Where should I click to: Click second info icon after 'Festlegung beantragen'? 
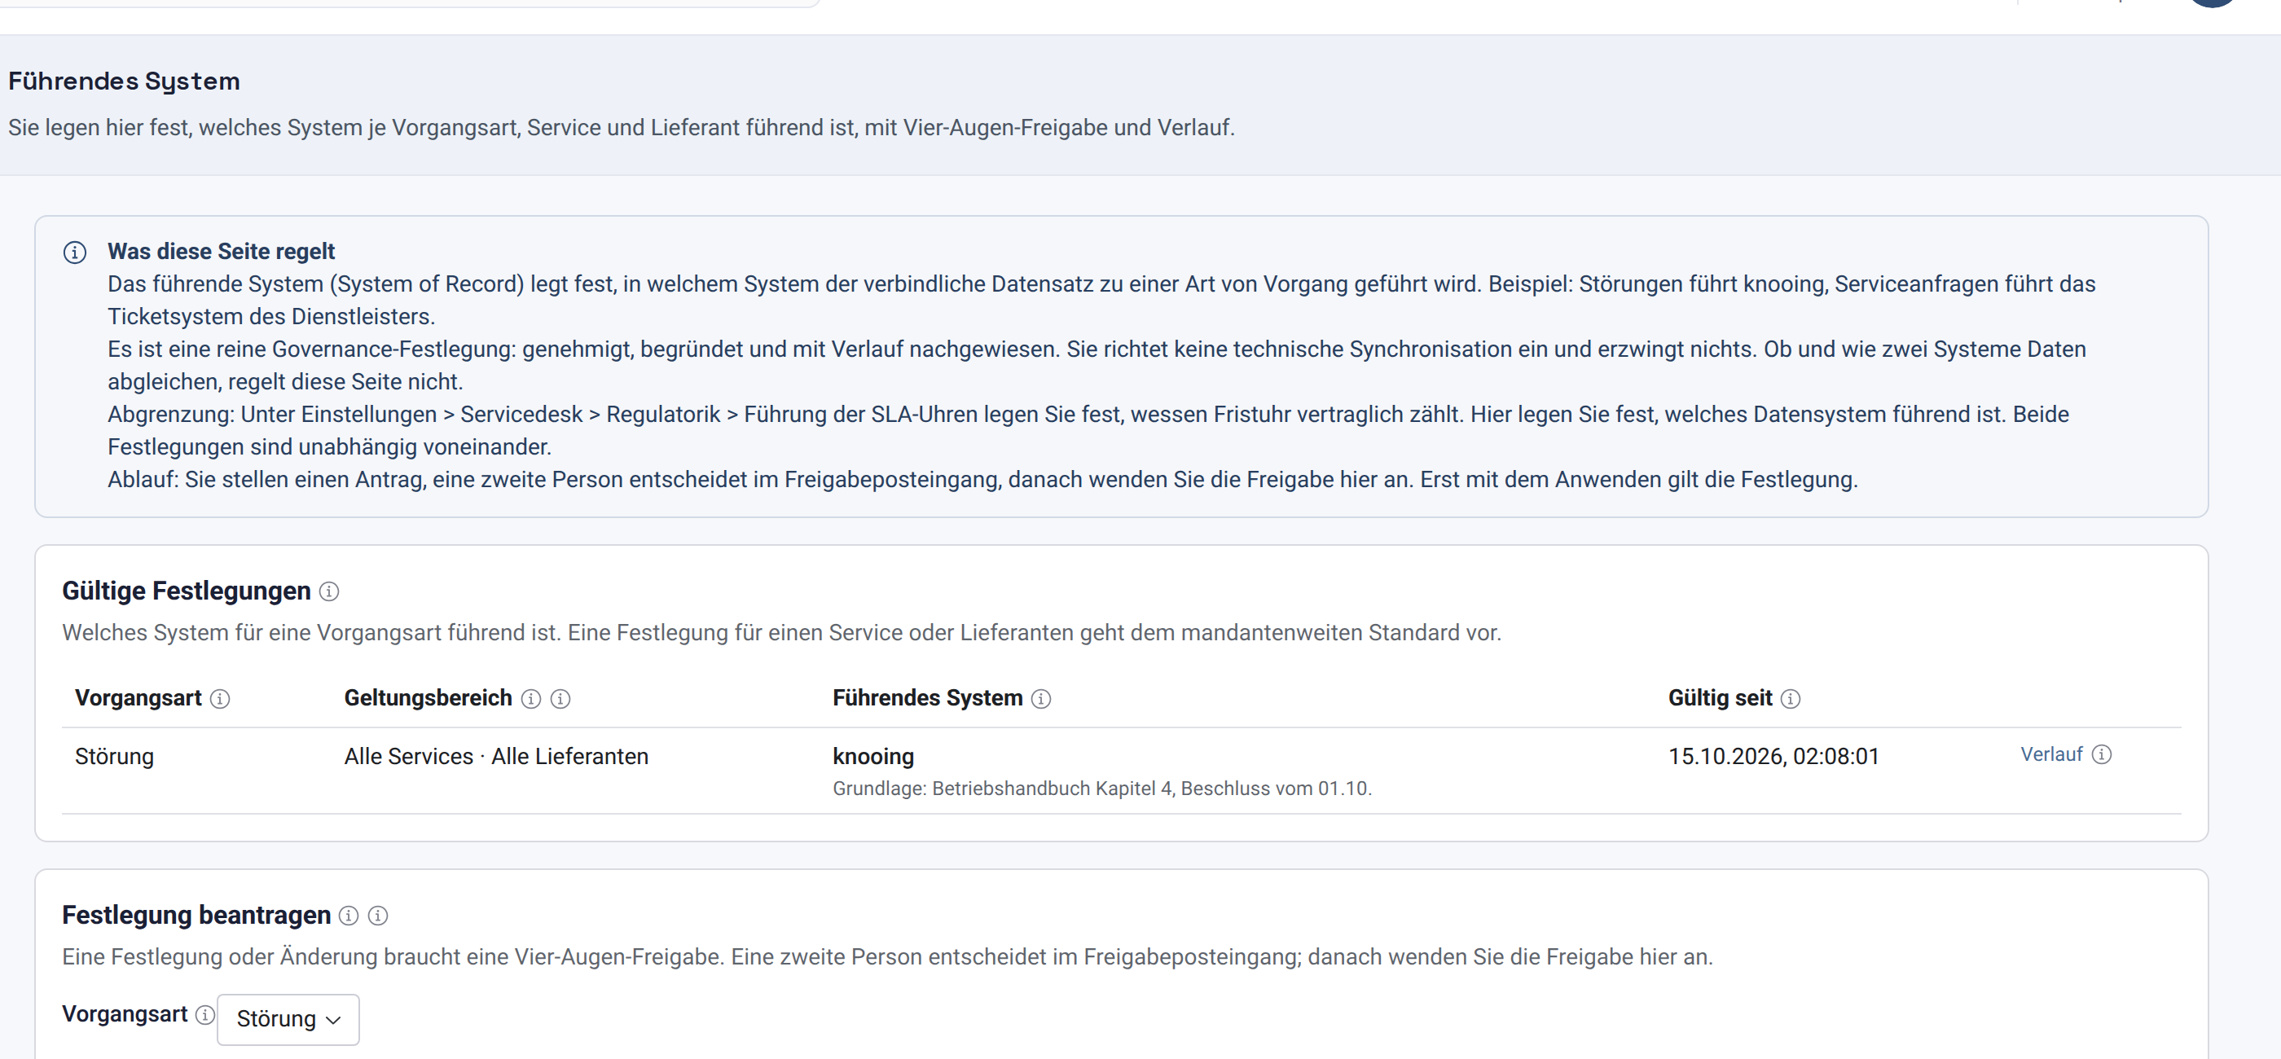378,916
